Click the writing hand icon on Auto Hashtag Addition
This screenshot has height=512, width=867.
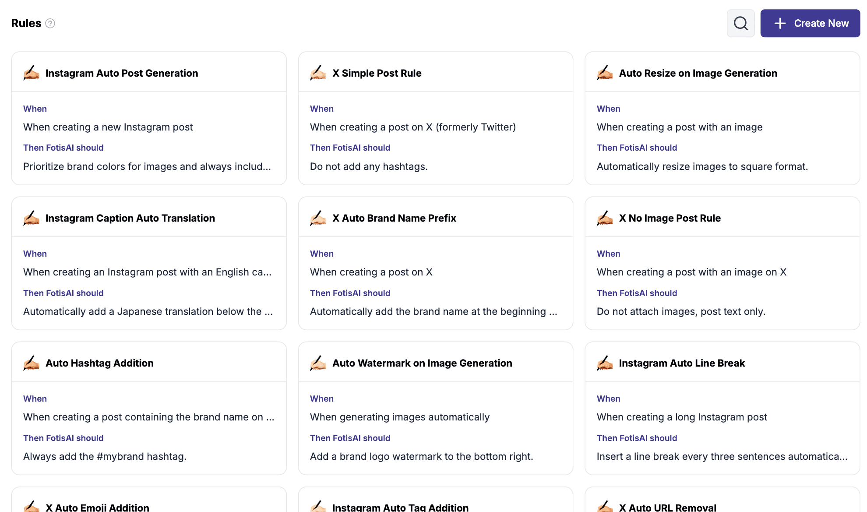tap(32, 363)
